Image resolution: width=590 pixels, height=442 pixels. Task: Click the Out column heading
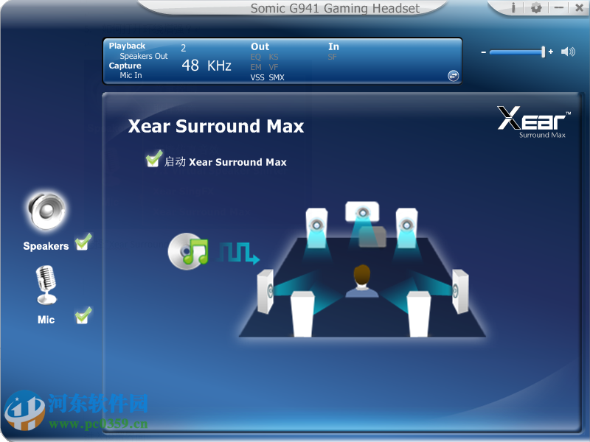[260, 46]
